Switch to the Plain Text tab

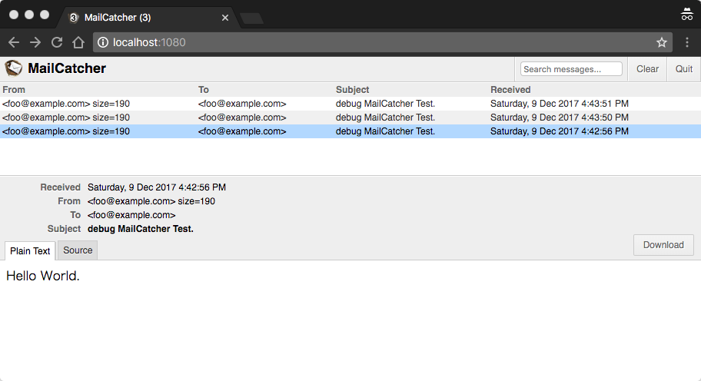[30, 251]
